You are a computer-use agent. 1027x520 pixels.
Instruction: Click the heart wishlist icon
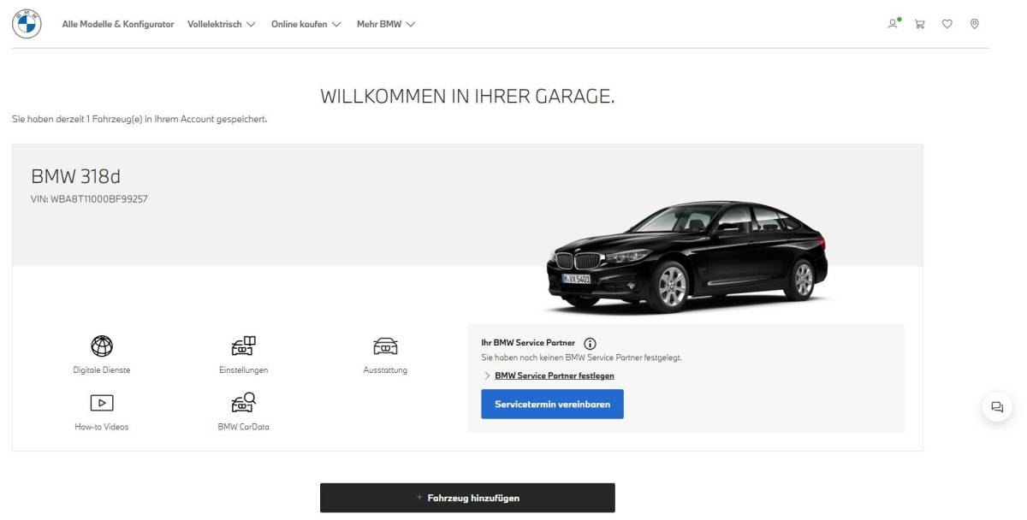pos(947,24)
